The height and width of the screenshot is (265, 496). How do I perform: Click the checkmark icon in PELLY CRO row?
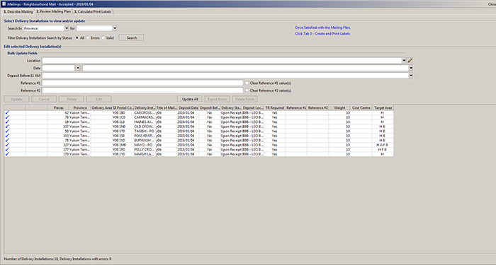click(x=7, y=150)
